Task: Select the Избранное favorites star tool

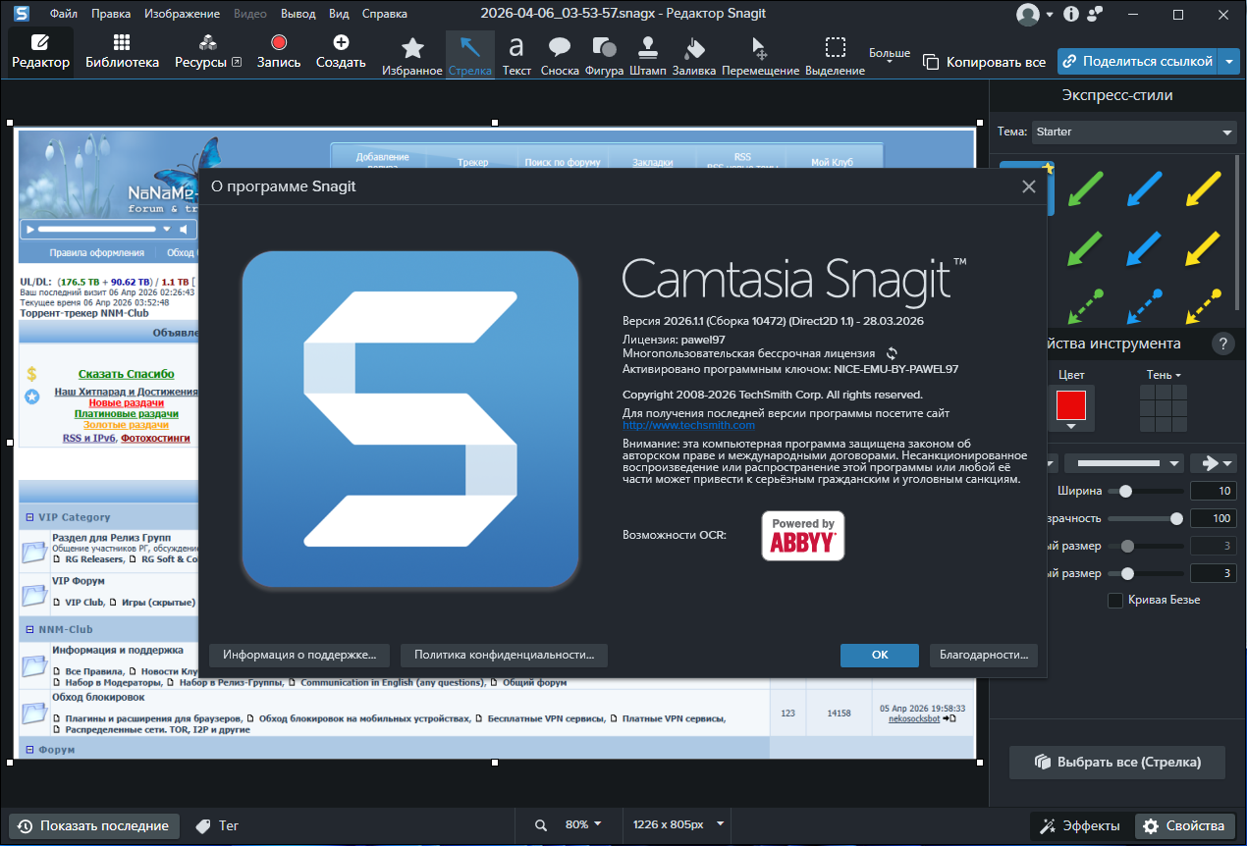Action: pyautogui.click(x=412, y=54)
